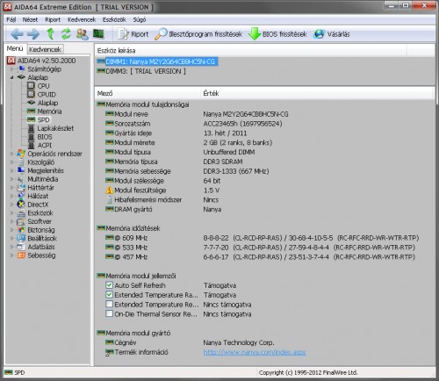The image size is (439, 381).
Task: Open BIOS frissítések download icon
Action: point(255,34)
